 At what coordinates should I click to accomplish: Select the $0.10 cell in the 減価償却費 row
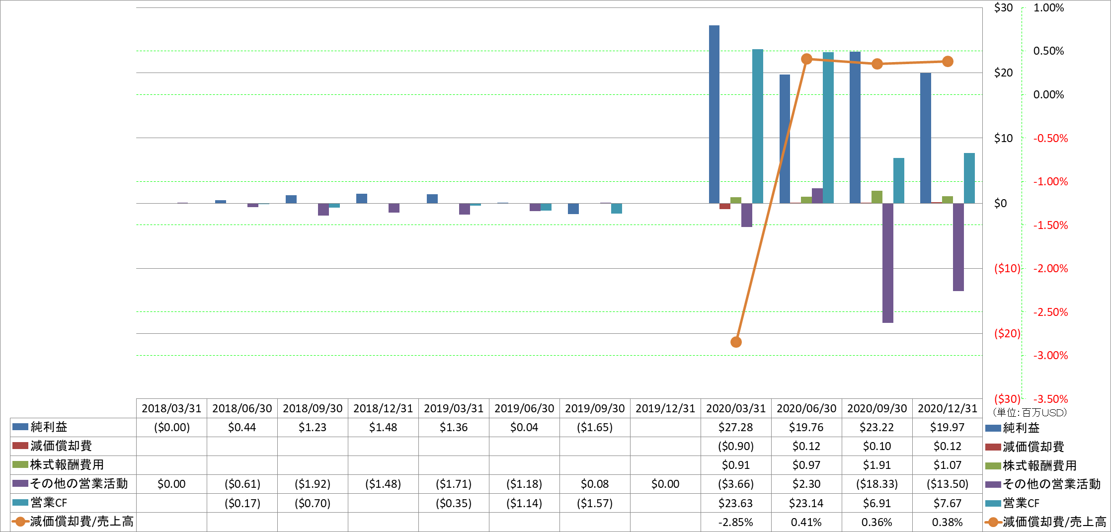pos(877,446)
